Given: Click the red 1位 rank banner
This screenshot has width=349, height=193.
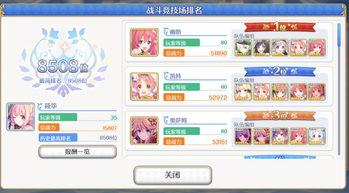Looking at the screenshot, I should (x=280, y=27).
